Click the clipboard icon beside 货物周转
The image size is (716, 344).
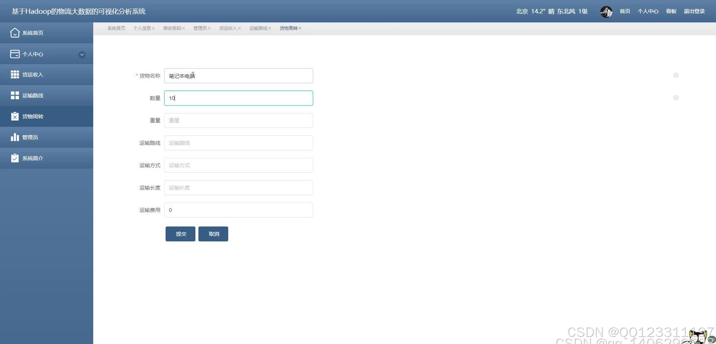[x=15, y=116]
